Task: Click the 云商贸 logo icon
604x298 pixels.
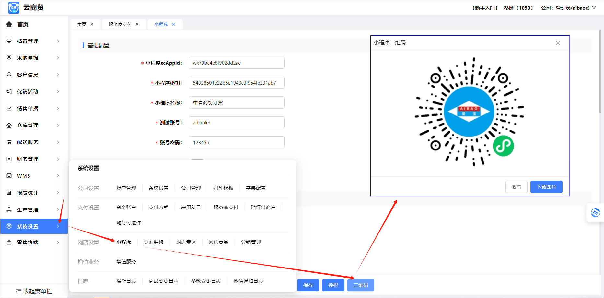Action: pos(14,7)
